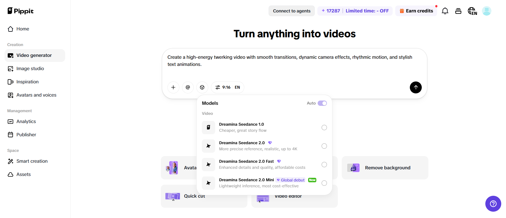506x218 pixels.
Task: Change the EN language setting
Action: (x=237, y=87)
